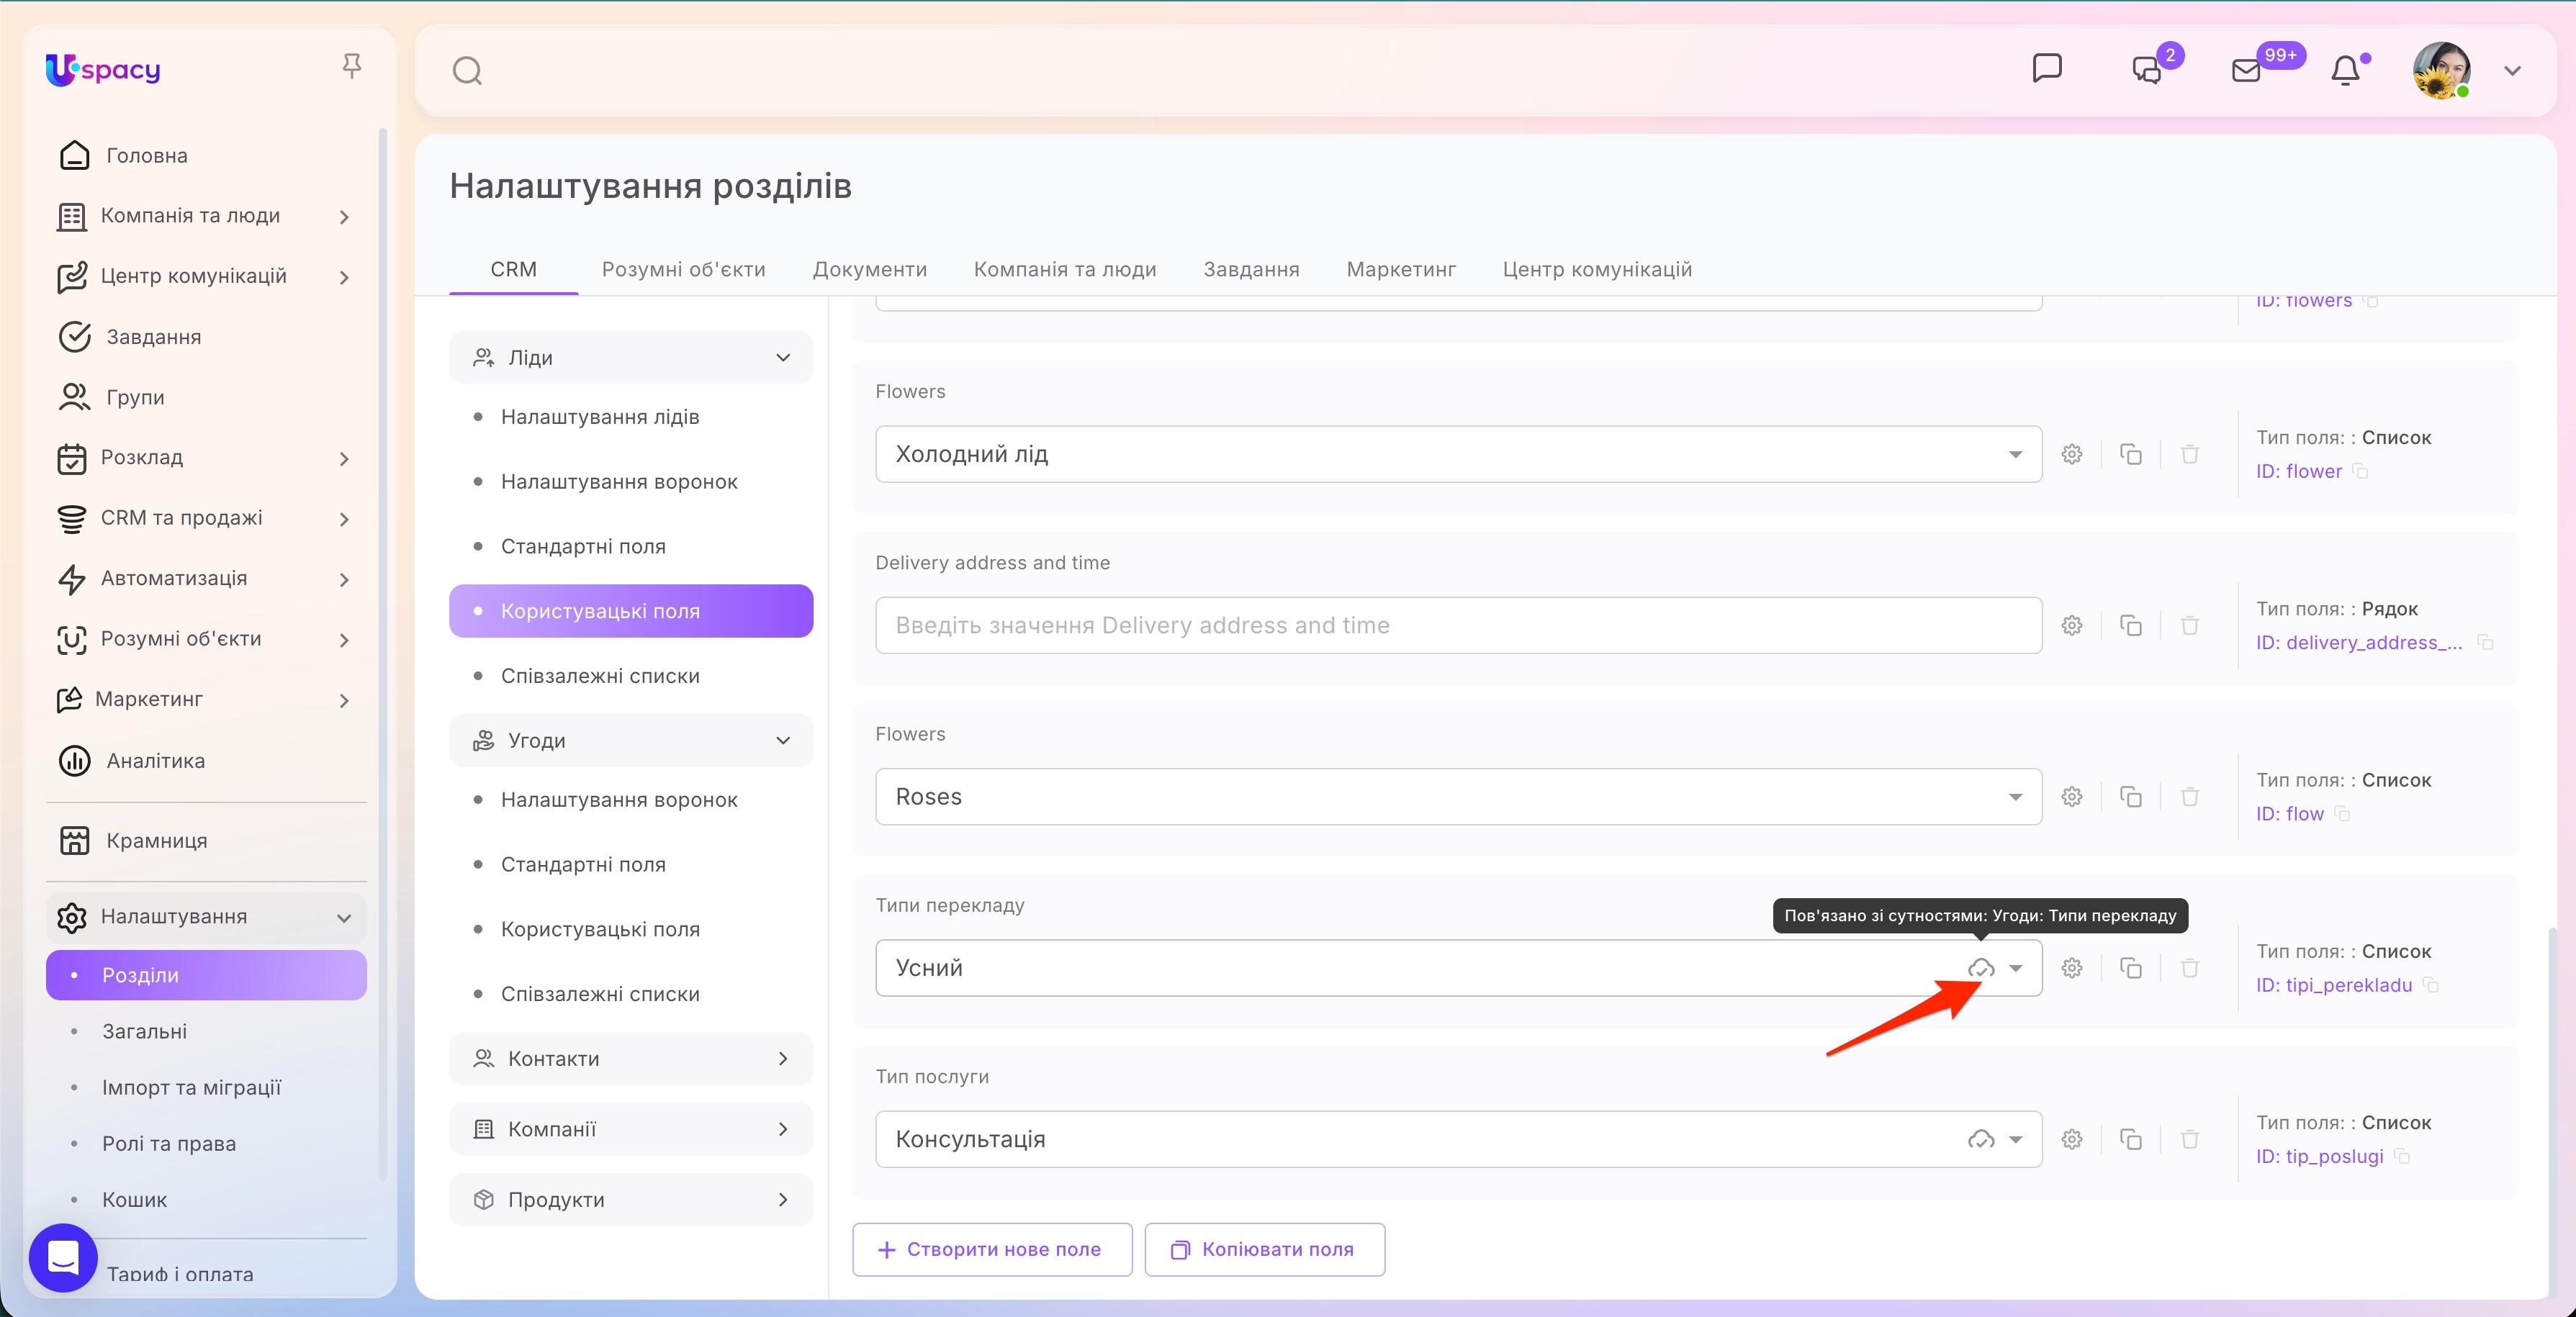The image size is (2576, 1317).
Task: Click the Uspacy logo
Action: point(103,69)
